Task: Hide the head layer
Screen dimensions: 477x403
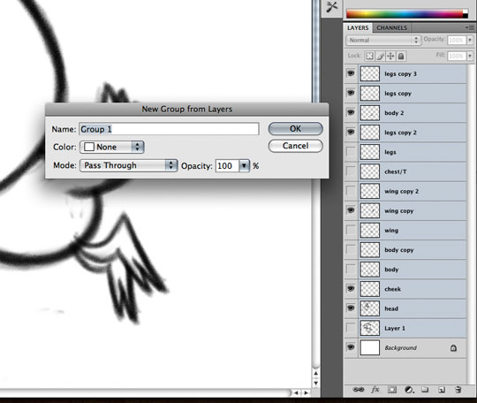Action: [x=351, y=308]
